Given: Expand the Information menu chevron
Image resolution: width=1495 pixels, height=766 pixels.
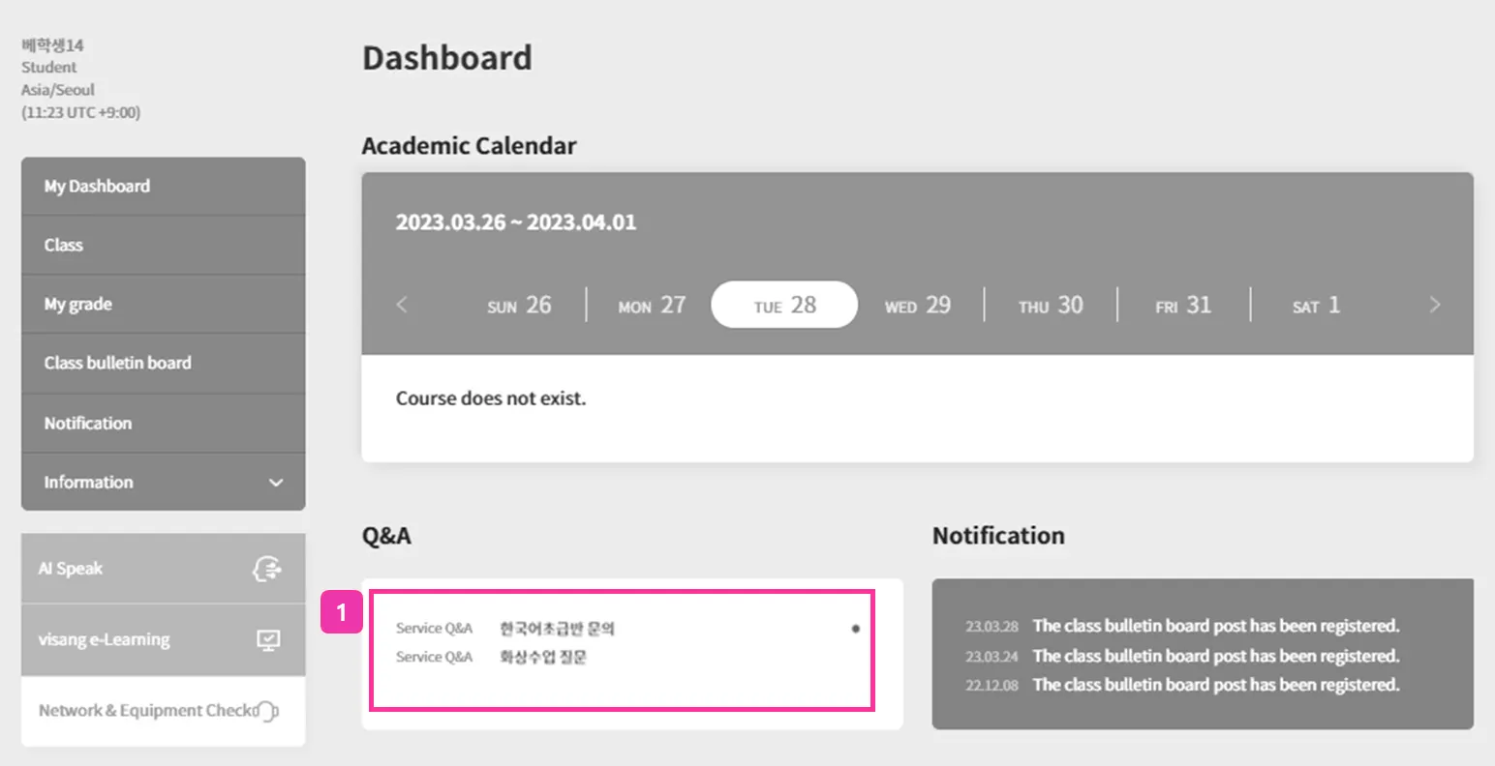Looking at the screenshot, I should 276,483.
